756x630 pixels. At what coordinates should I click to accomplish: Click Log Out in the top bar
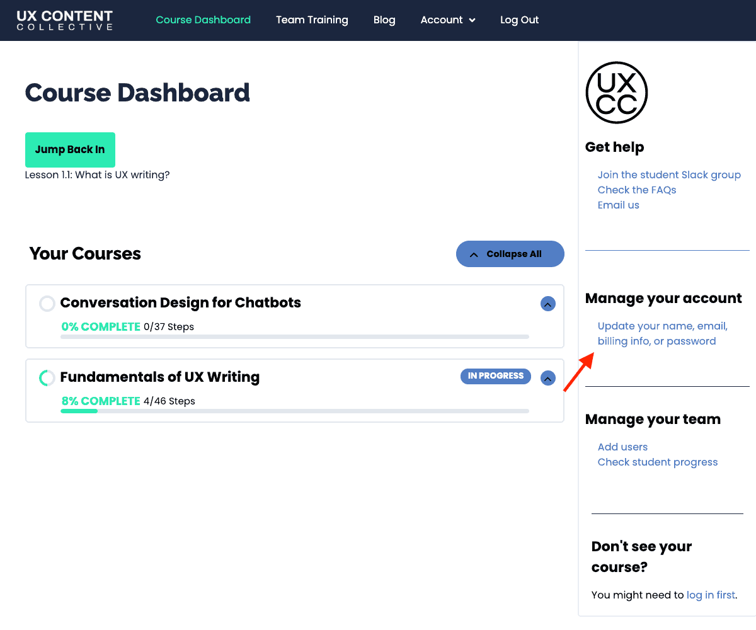(520, 20)
